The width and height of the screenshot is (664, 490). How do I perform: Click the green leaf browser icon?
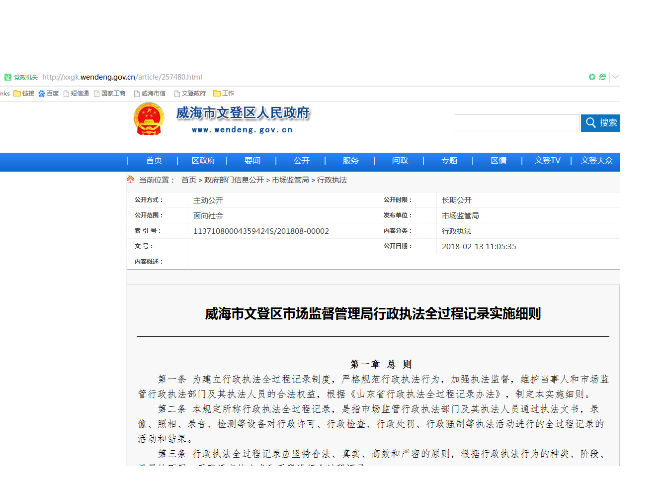click(602, 77)
